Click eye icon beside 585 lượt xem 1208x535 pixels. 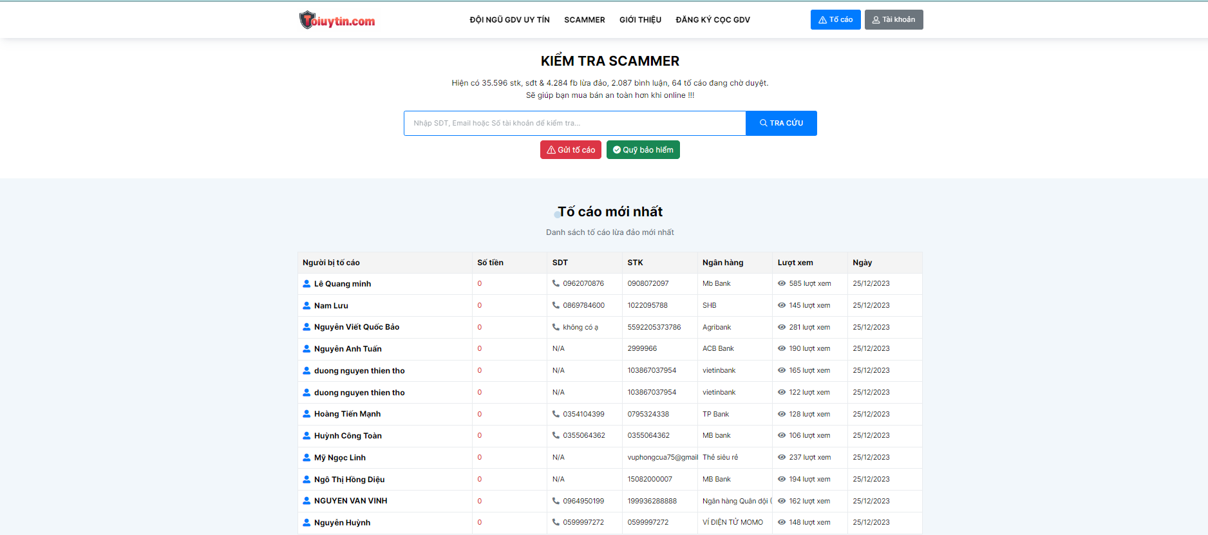pos(782,283)
